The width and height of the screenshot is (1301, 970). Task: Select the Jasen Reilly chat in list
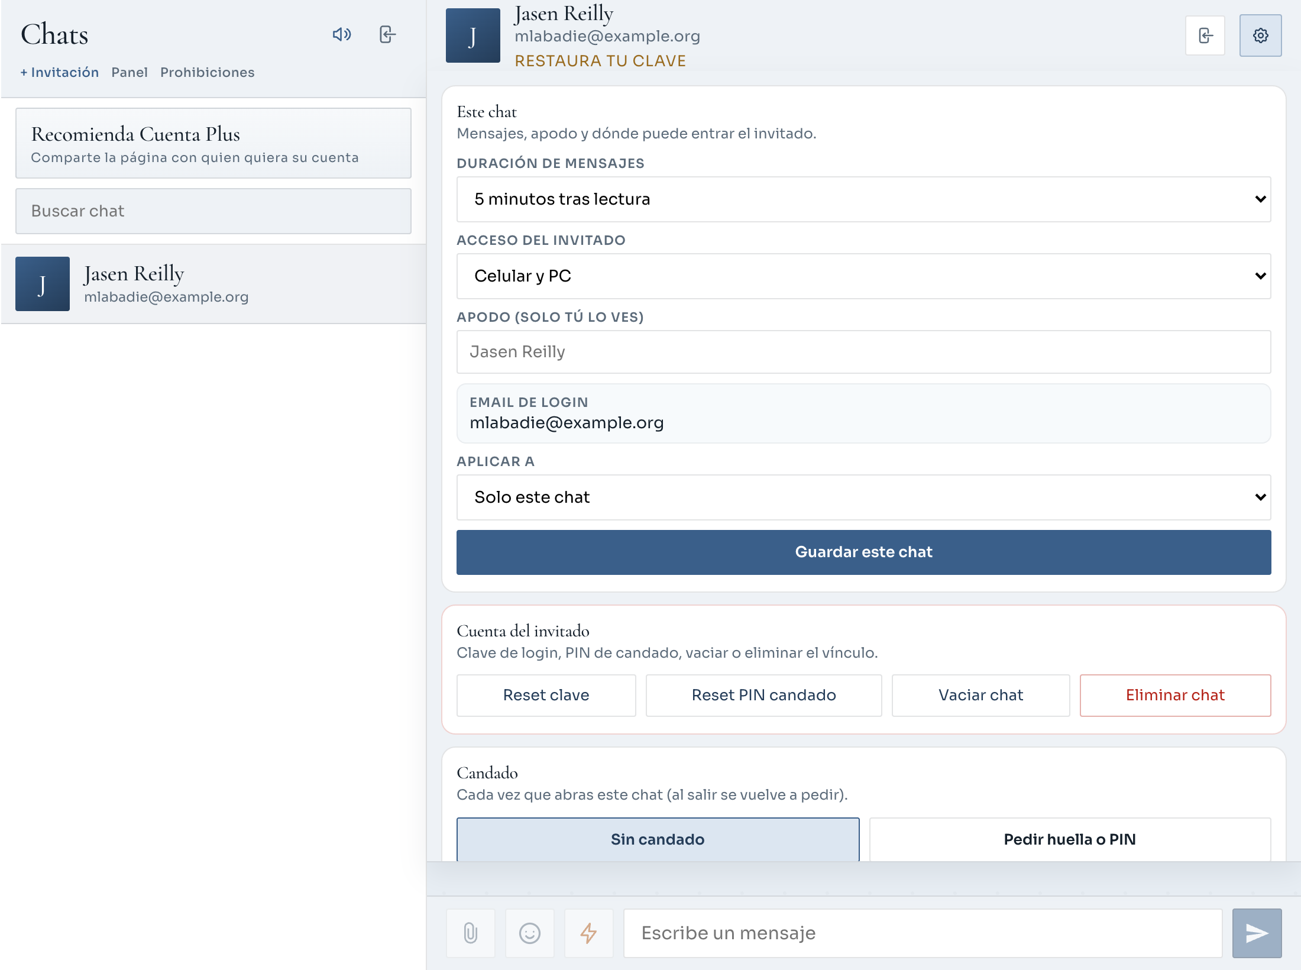(x=213, y=284)
